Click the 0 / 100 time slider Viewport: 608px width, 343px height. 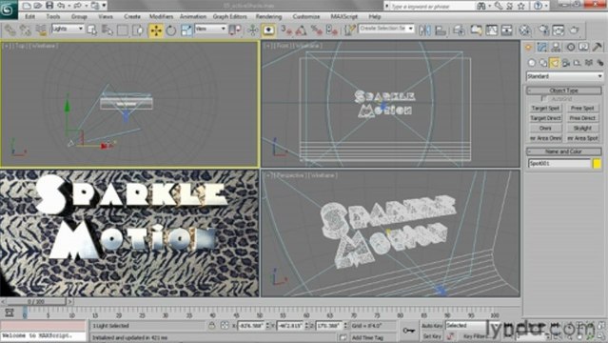(36, 301)
